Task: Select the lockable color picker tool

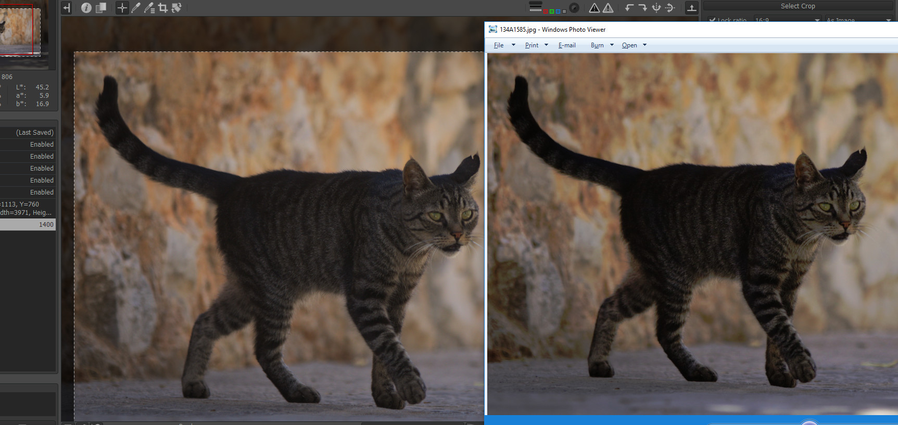Action: click(149, 8)
